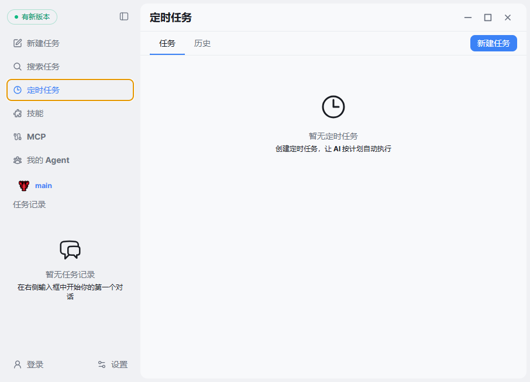
Task: Select the main agent lobster avatar
Action: coord(24,186)
